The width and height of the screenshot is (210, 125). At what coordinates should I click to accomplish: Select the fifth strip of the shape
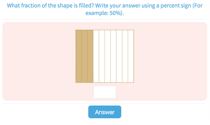click(x=102, y=56)
